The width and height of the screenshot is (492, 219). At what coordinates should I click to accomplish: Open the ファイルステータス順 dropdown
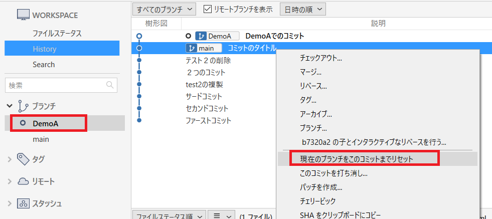click(168, 216)
